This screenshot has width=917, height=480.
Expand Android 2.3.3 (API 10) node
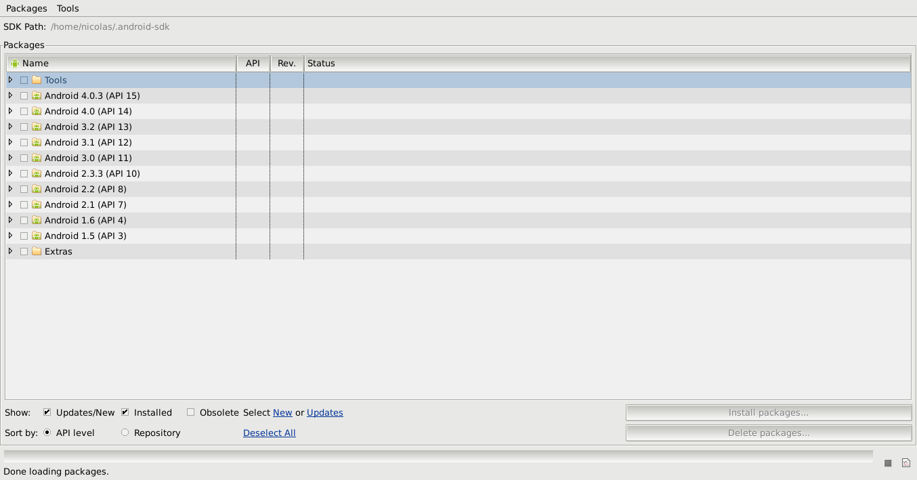point(10,173)
